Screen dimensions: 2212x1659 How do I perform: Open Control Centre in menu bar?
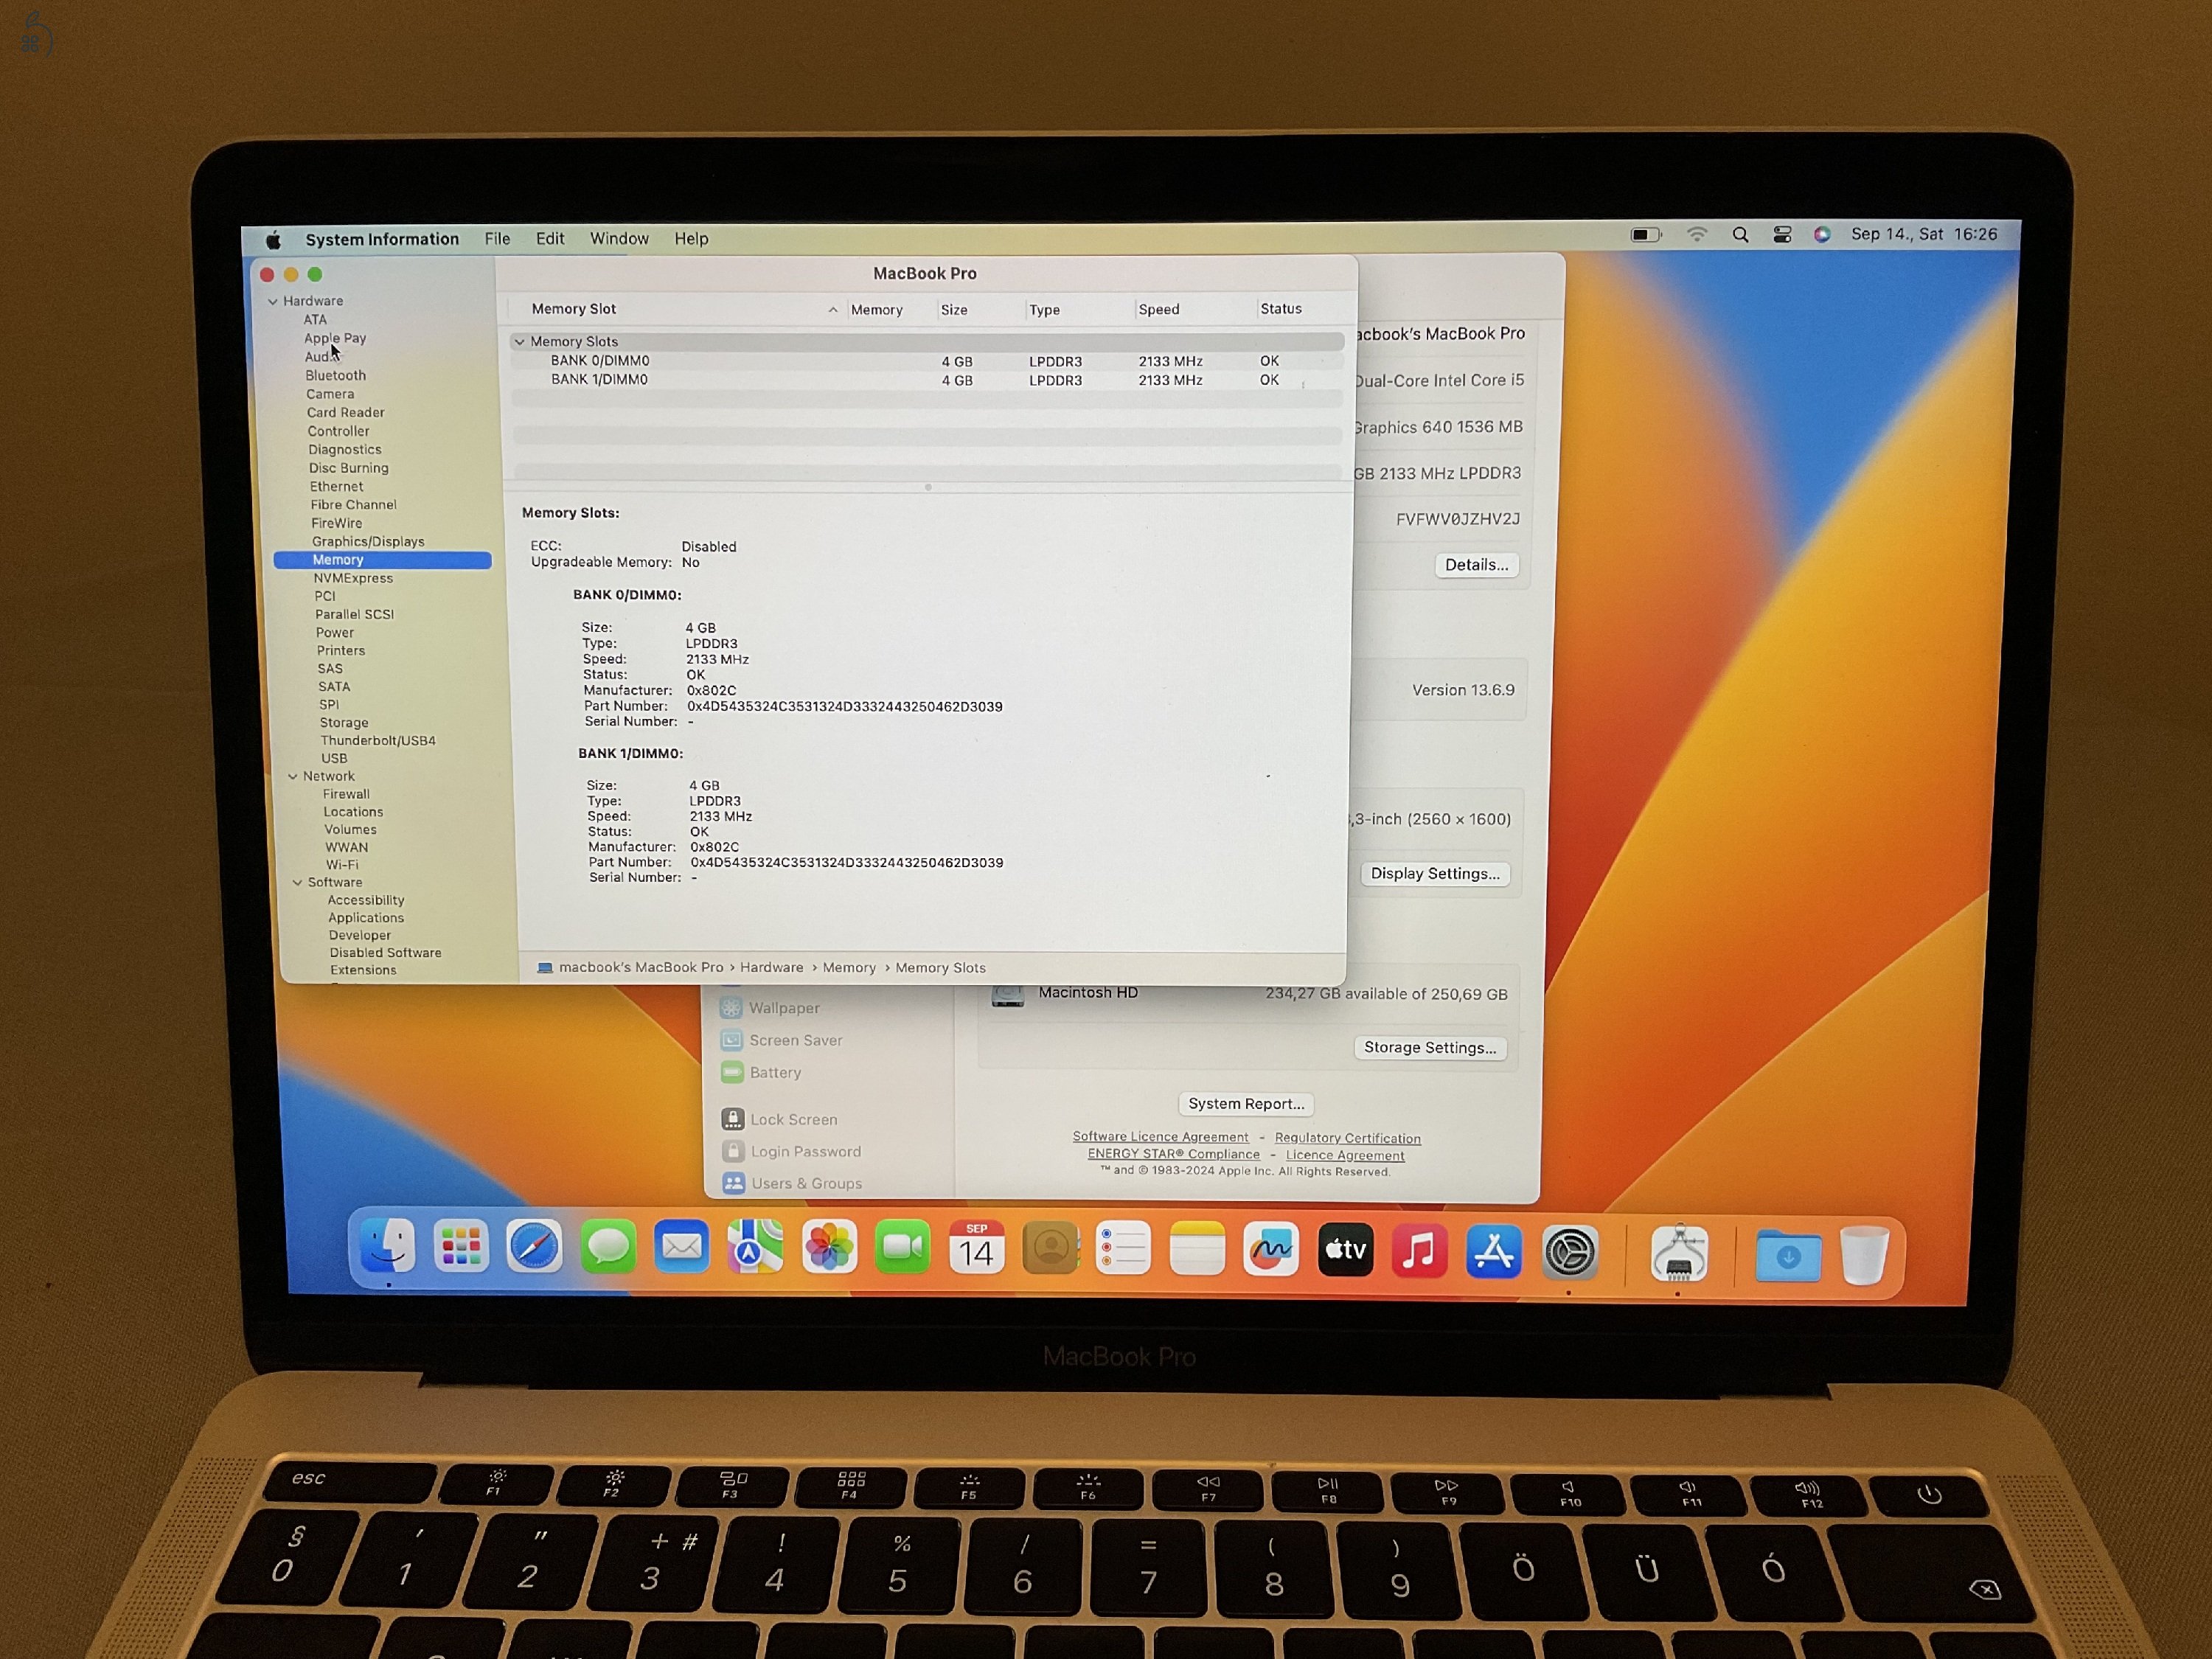point(1782,235)
